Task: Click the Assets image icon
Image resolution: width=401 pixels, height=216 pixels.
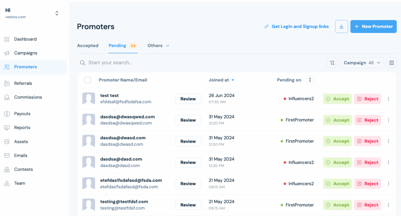Action: [7, 142]
